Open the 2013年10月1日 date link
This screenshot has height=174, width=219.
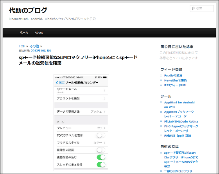[x=41, y=51]
